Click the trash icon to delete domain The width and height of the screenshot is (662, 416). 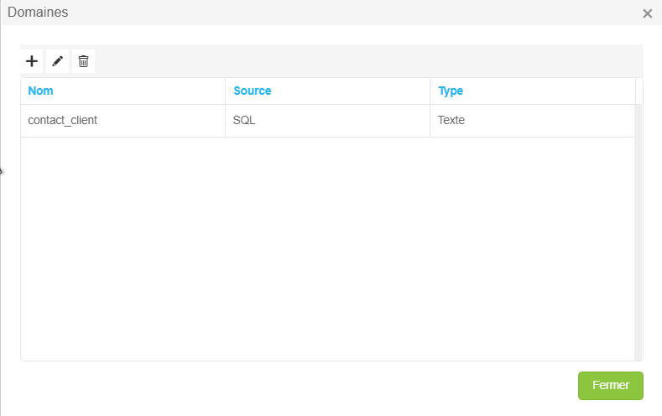coord(83,61)
